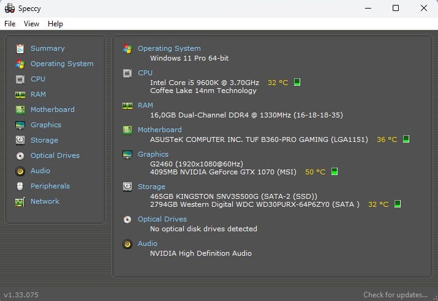
Task: Select Motherboard label in the sidebar
Action: pyautogui.click(x=53, y=110)
